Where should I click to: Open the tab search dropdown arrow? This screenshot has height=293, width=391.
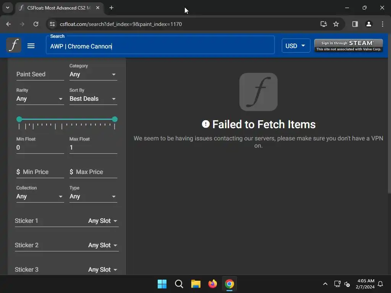[x=8, y=8]
